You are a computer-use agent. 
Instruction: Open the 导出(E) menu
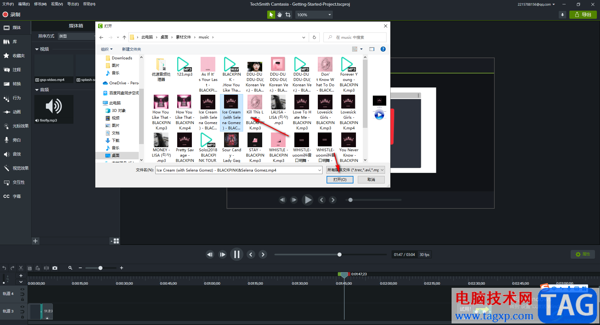[73, 4]
